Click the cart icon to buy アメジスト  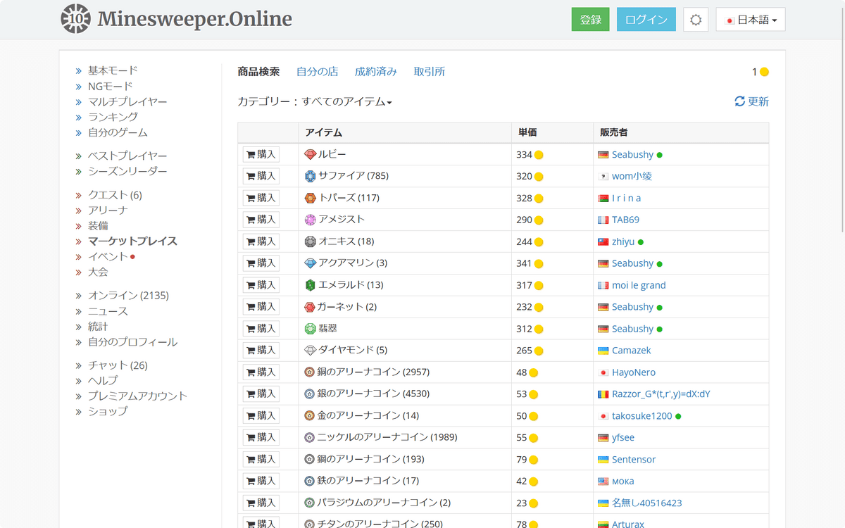[x=251, y=220]
